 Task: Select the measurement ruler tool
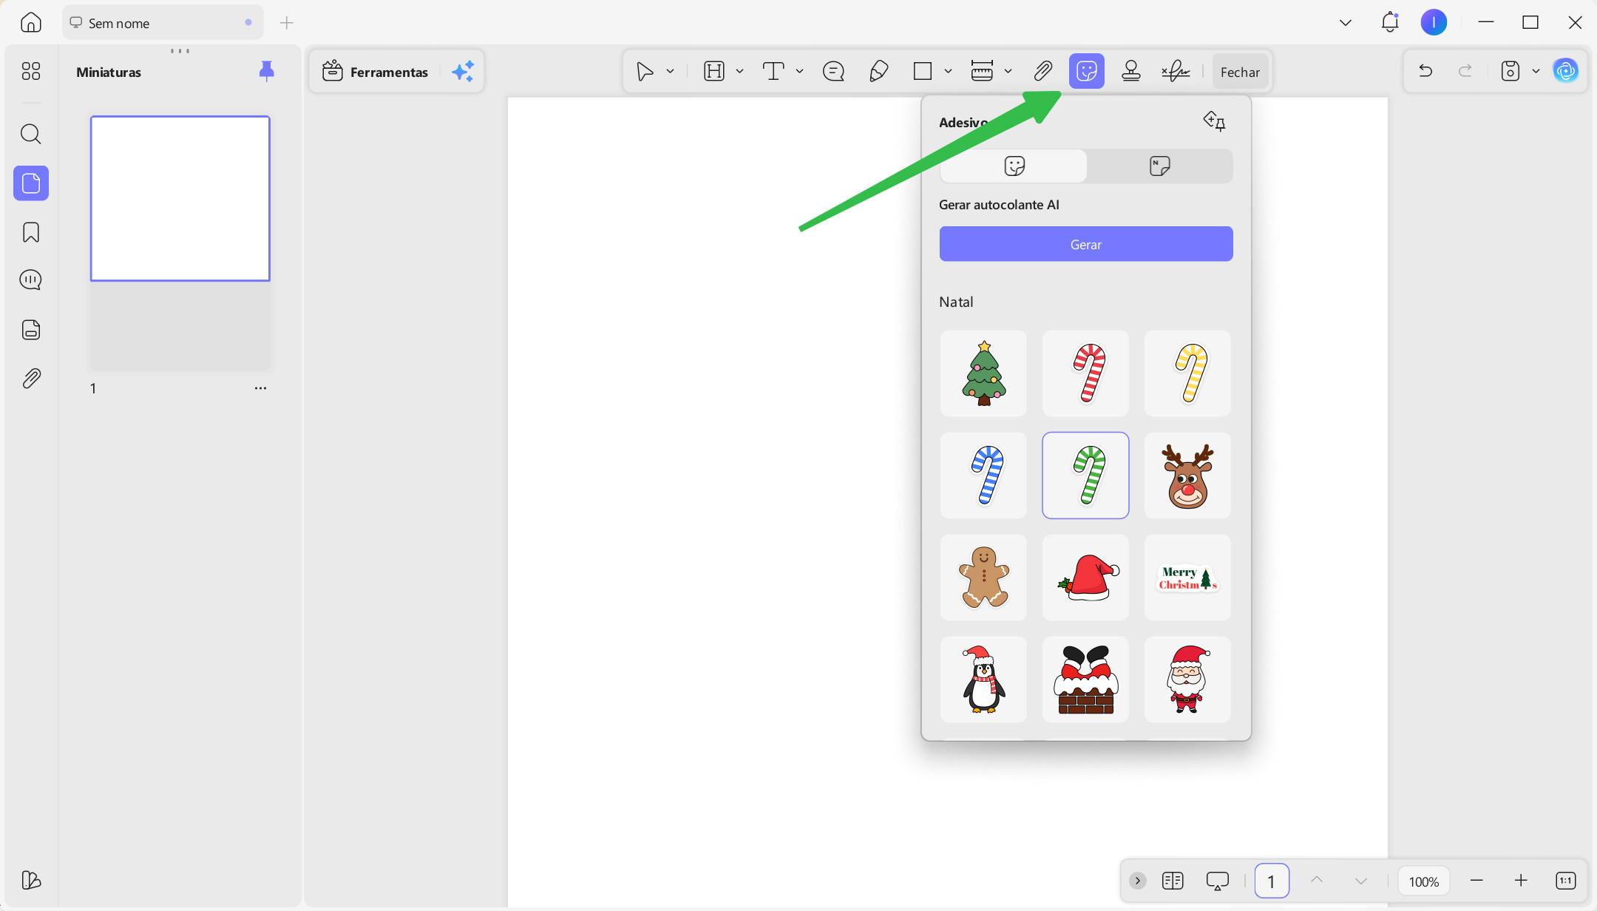click(x=982, y=71)
